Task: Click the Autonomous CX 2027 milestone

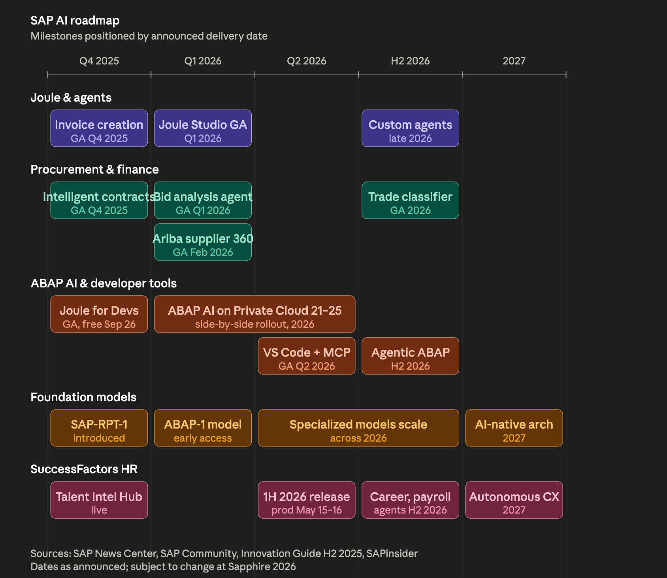Action: coord(514,500)
